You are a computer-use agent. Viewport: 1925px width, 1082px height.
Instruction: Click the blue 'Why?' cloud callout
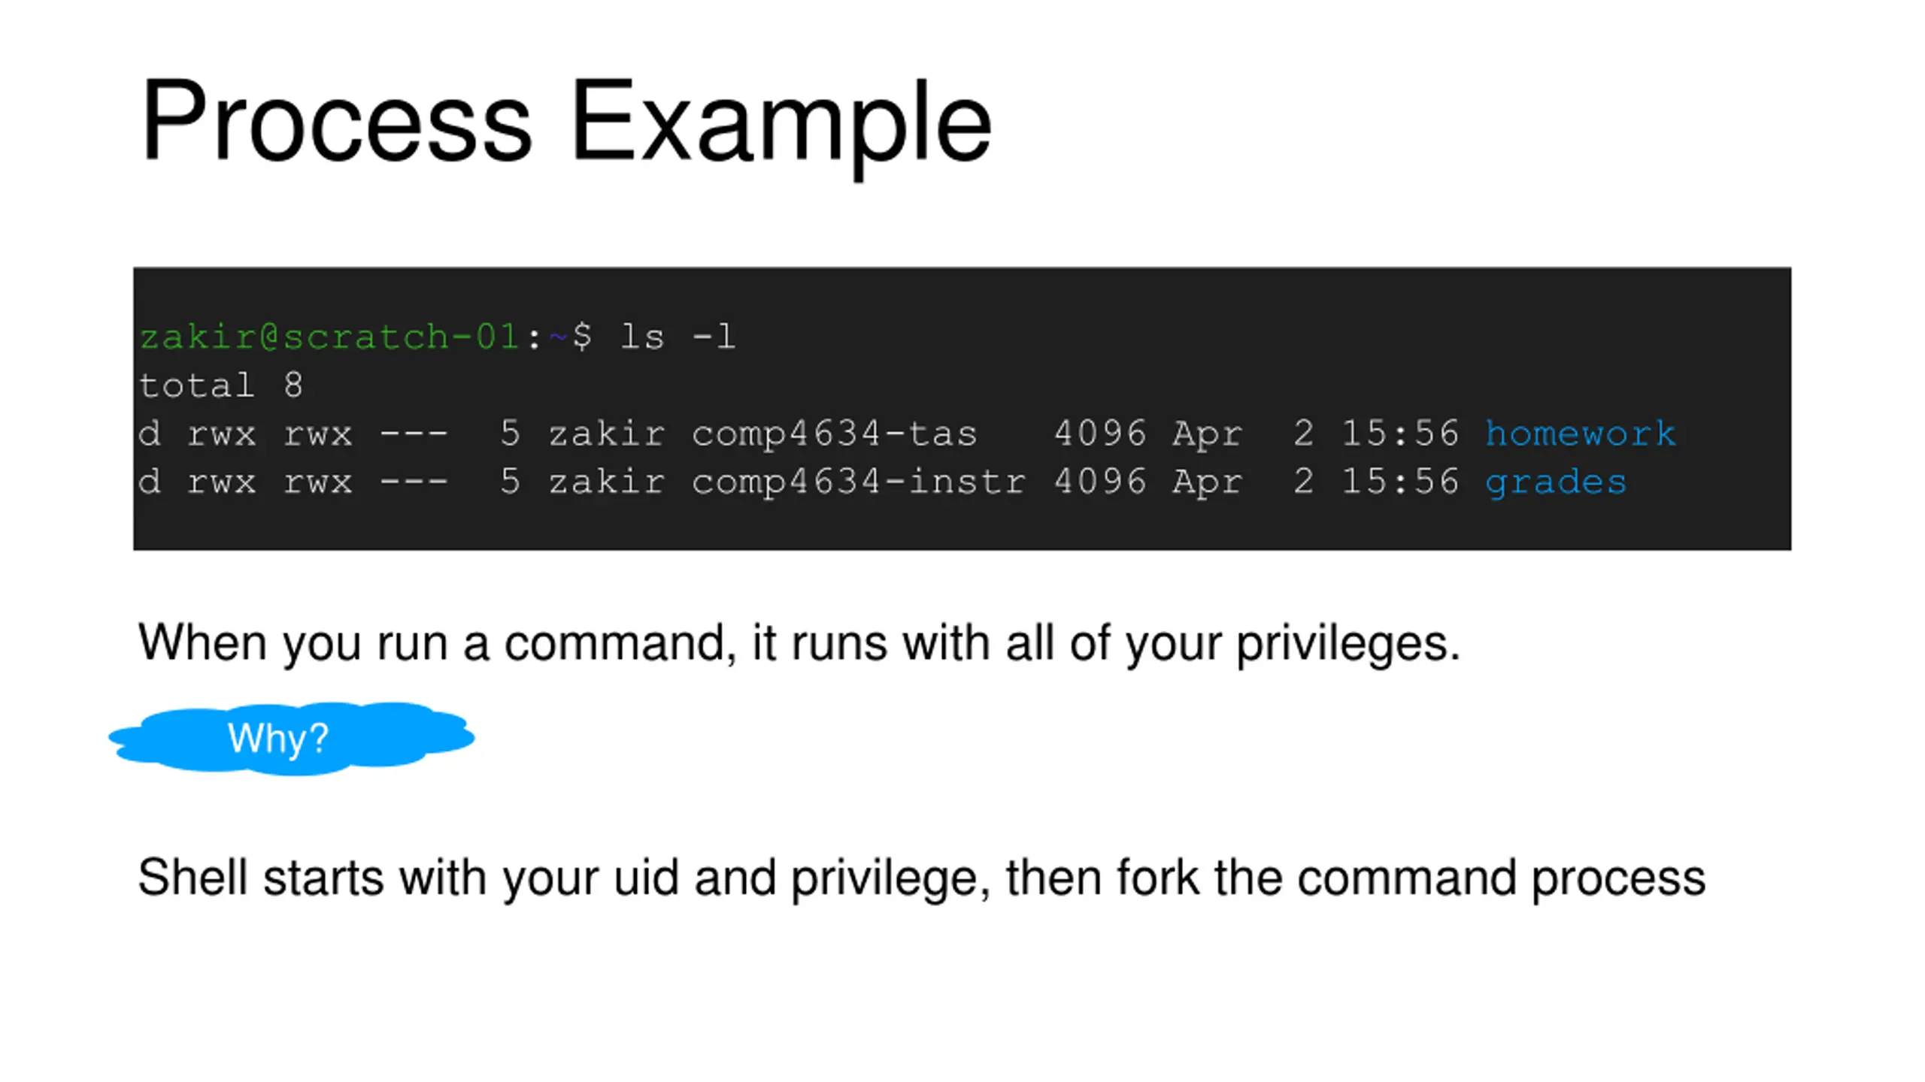click(x=292, y=738)
